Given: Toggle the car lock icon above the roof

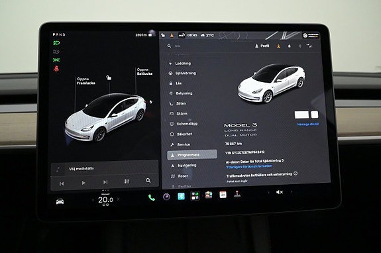Looking at the screenshot, I should point(109,77).
